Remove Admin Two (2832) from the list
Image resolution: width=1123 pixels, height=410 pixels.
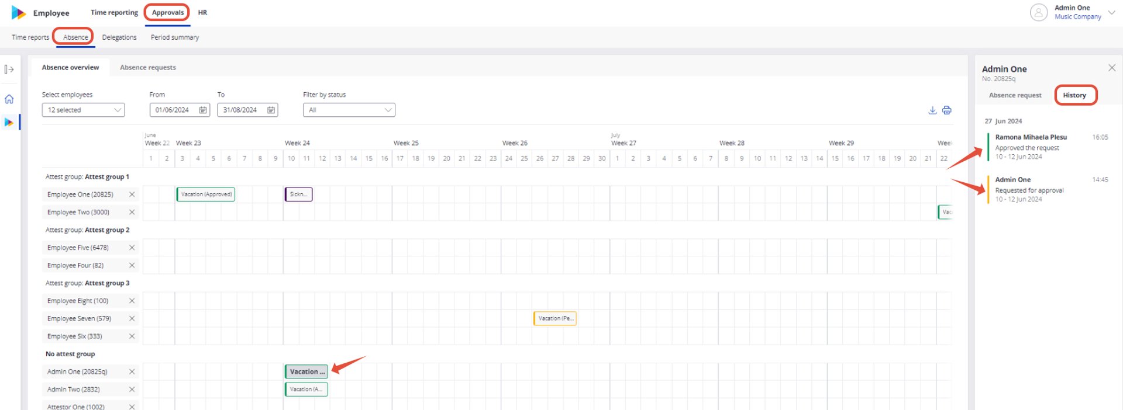tap(132, 389)
